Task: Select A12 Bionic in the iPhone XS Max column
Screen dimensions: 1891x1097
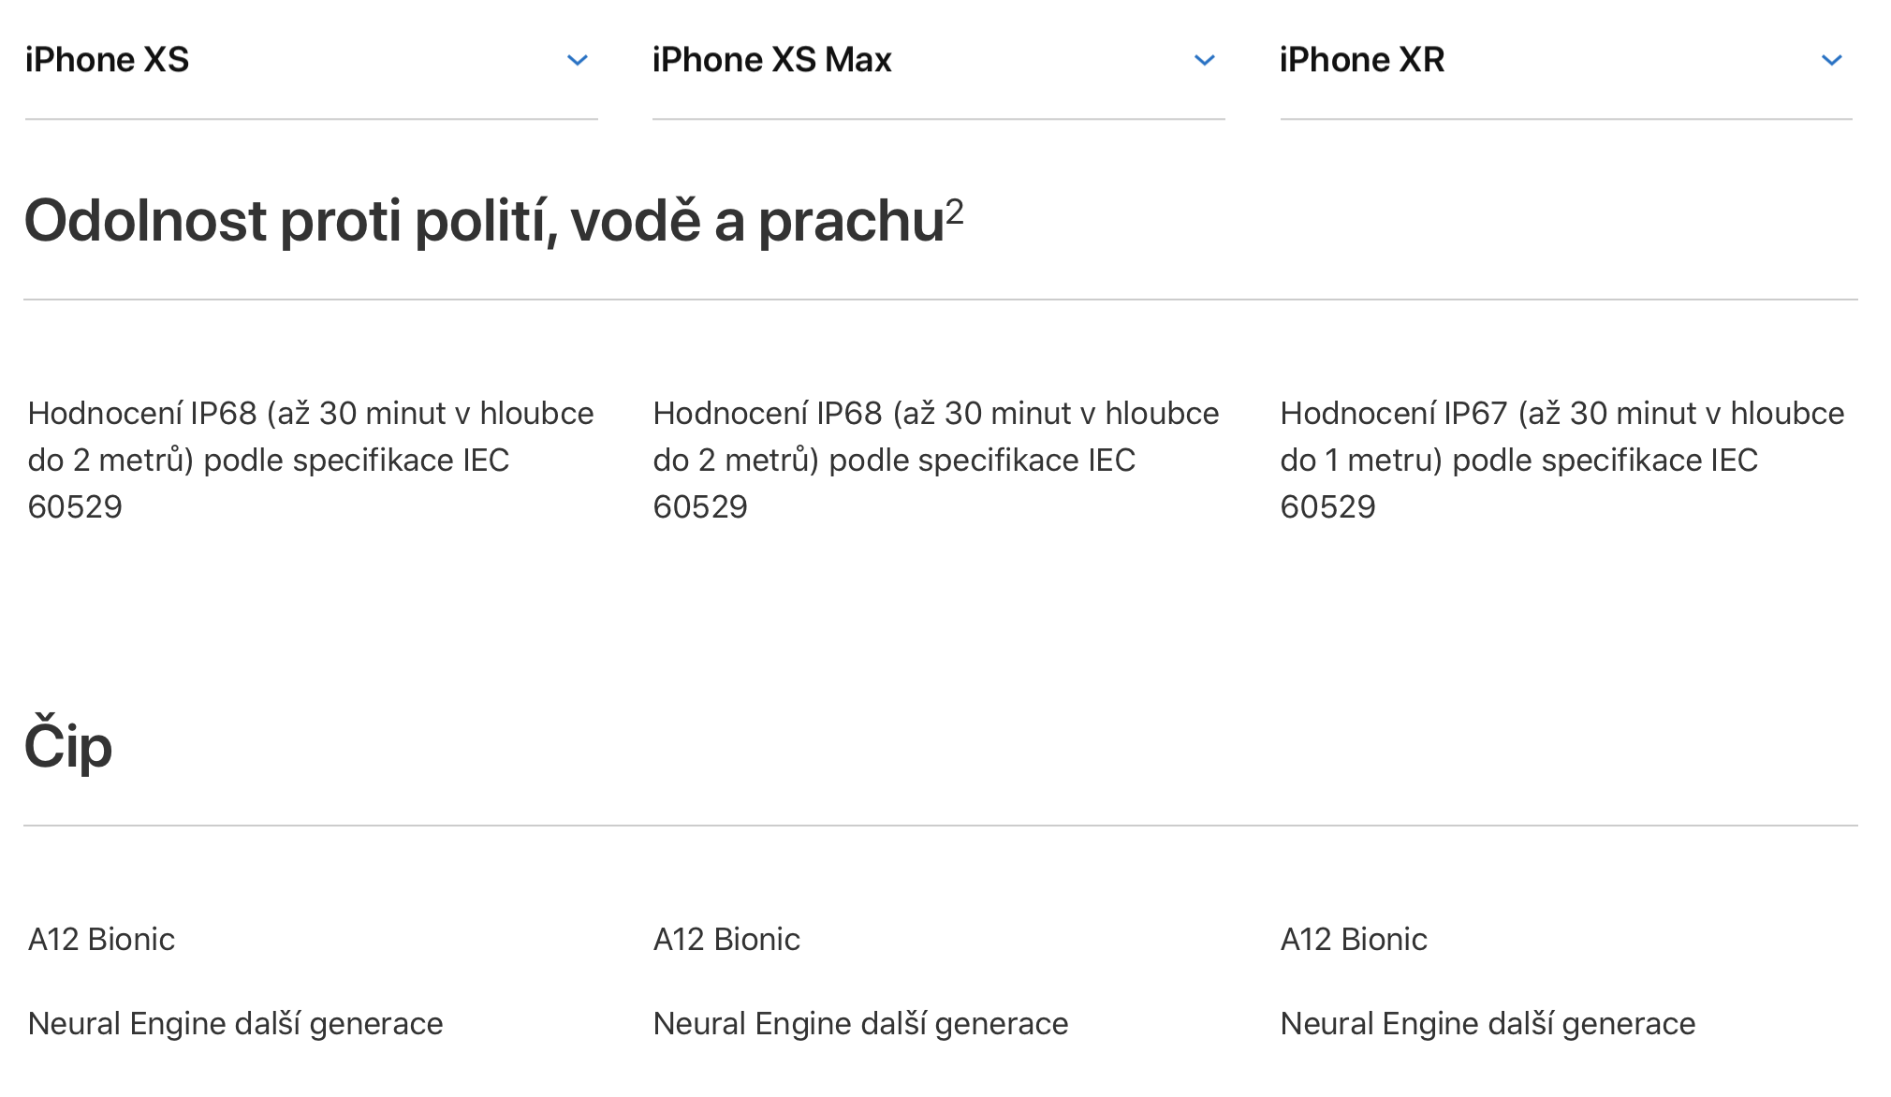Action: click(x=726, y=939)
